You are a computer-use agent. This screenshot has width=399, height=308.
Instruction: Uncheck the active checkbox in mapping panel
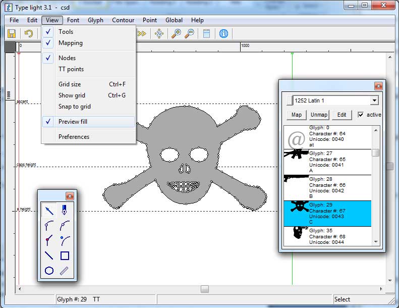[360, 115]
